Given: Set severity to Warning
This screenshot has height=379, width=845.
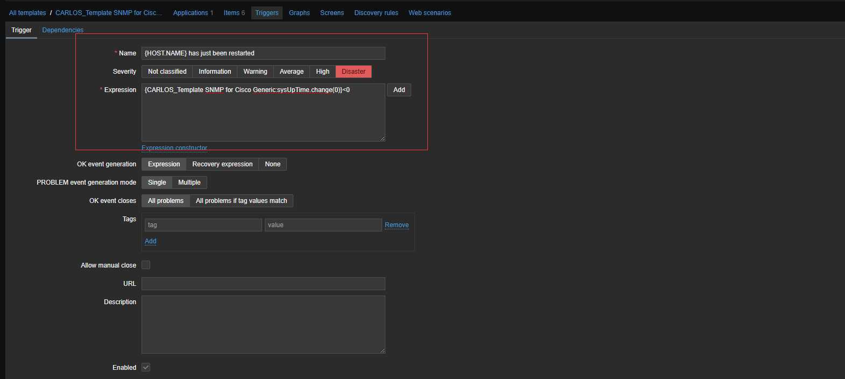Looking at the screenshot, I should click(x=255, y=72).
